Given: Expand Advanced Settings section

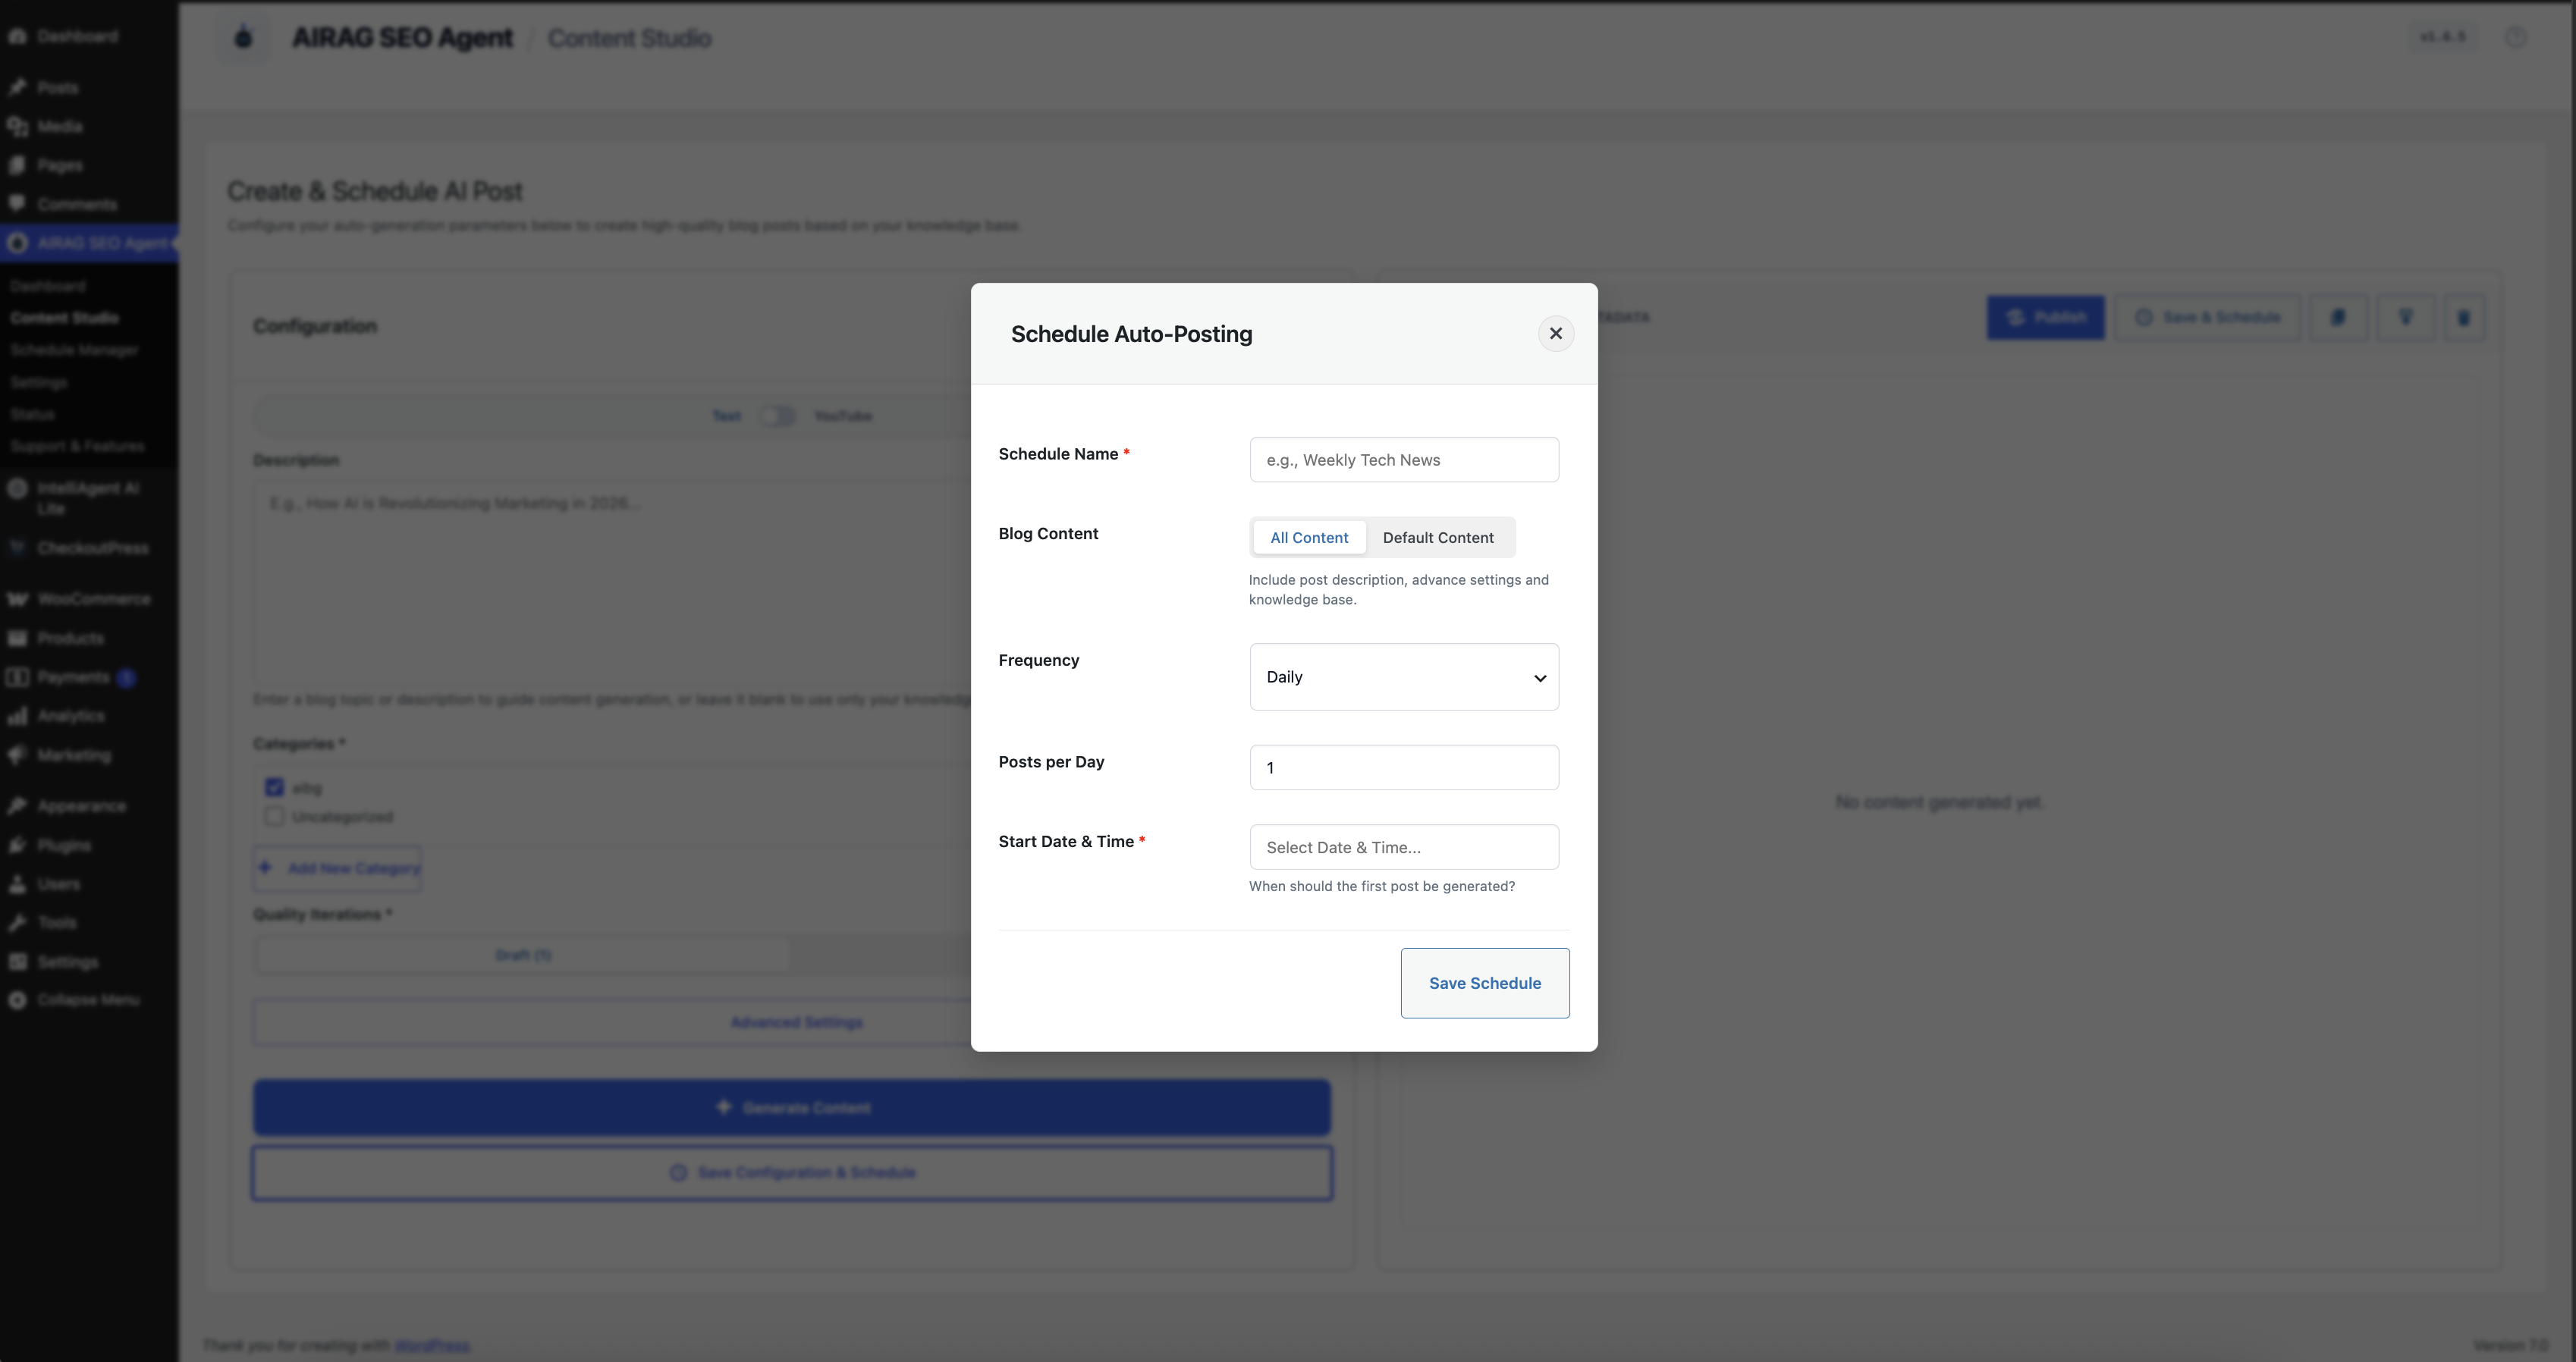Looking at the screenshot, I should pyautogui.click(x=796, y=1022).
